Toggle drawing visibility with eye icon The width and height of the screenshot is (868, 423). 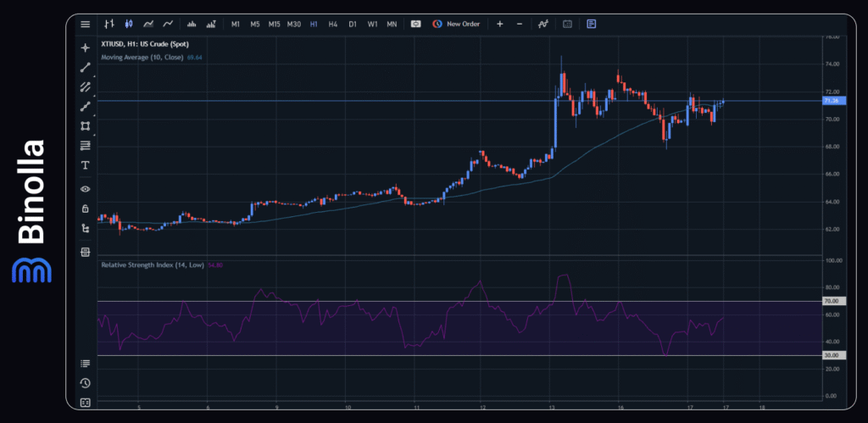click(85, 188)
